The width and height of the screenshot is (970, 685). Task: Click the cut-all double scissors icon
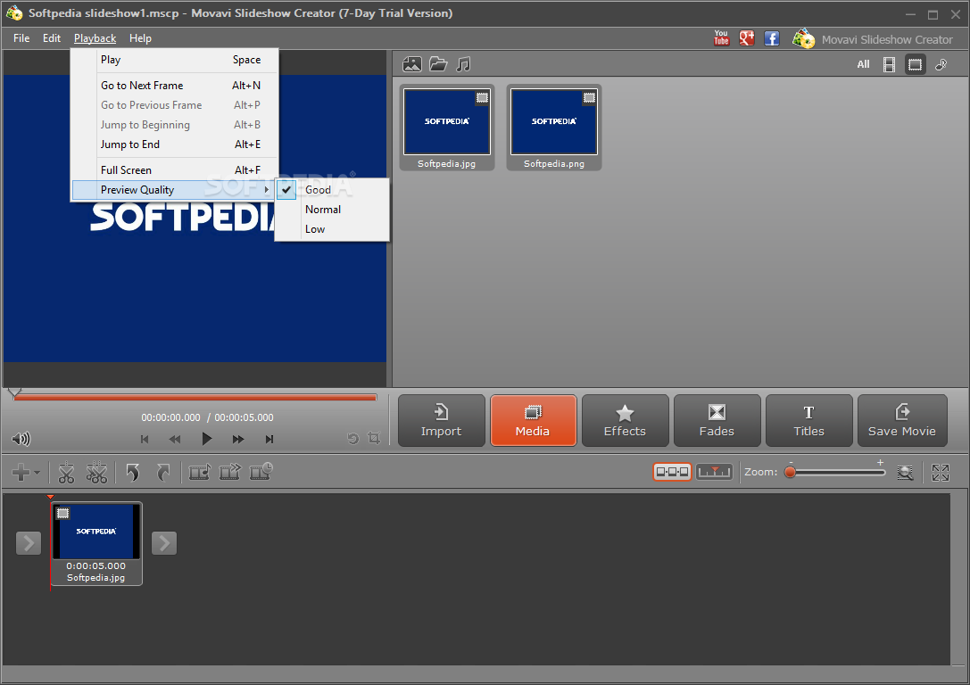(x=96, y=473)
